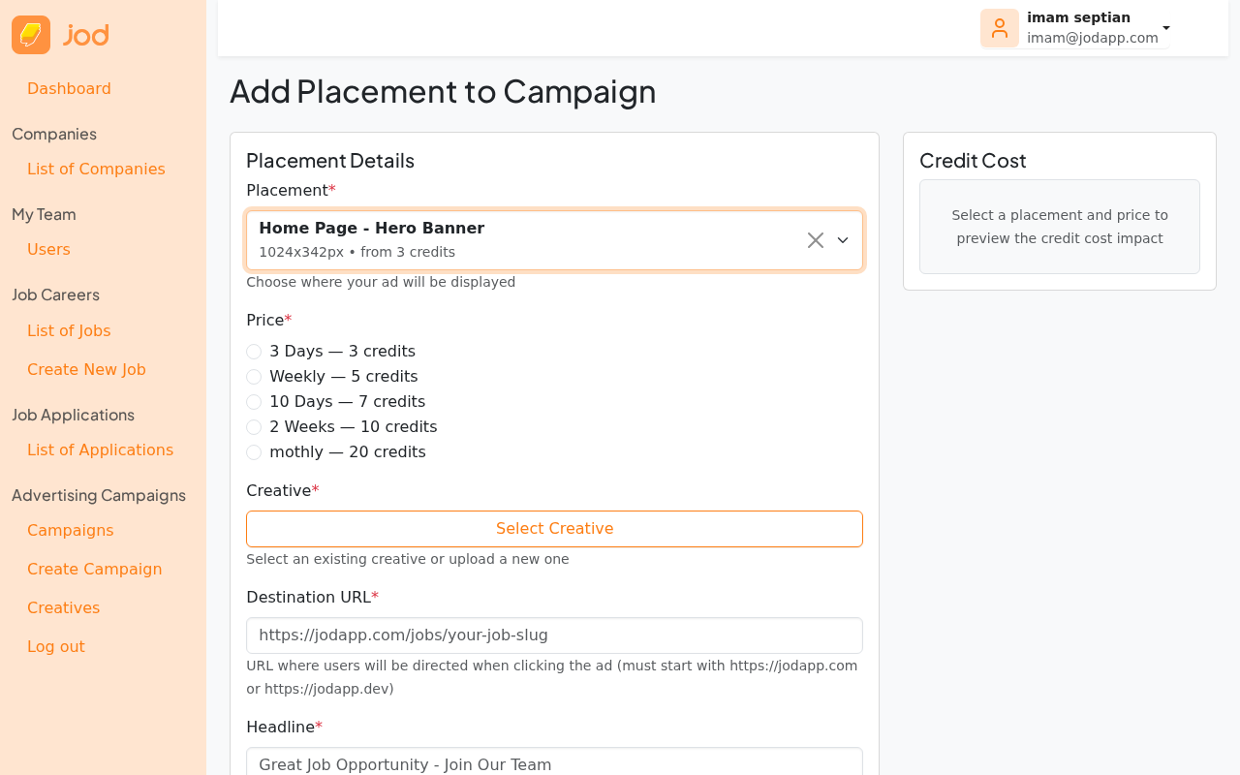Click into the Headline text field
The image size is (1240, 775).
[554, 762]
